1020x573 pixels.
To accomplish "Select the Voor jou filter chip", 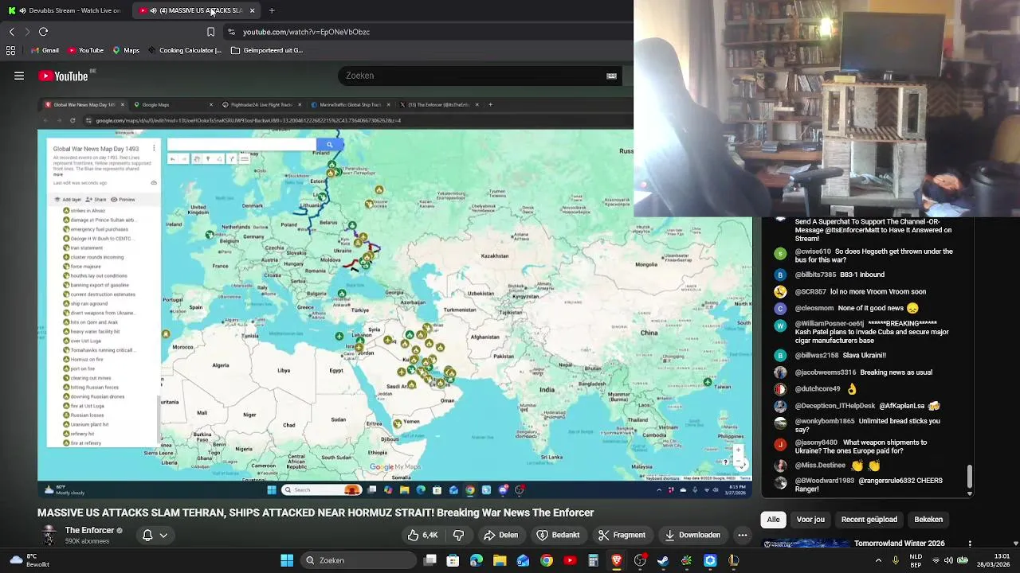I will 810,520.
